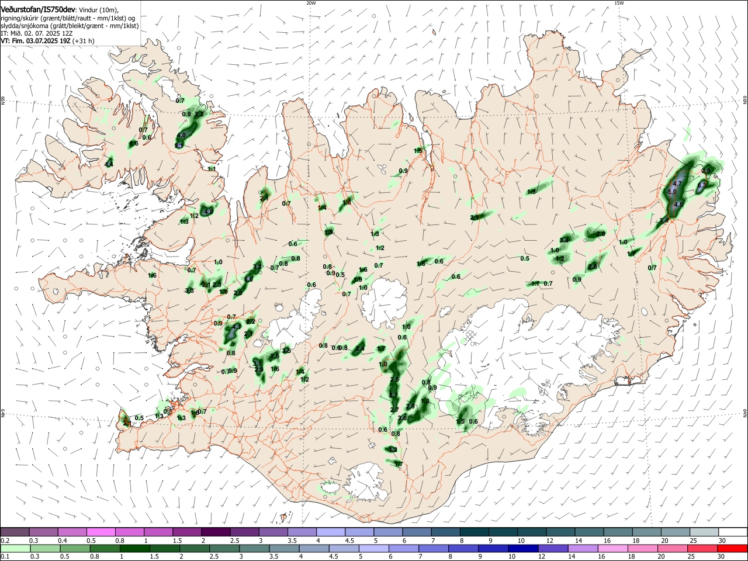The width and height of the screenshot is (748, 561).
Task: Click the 15W longitude label
Action: click(619, 3)
